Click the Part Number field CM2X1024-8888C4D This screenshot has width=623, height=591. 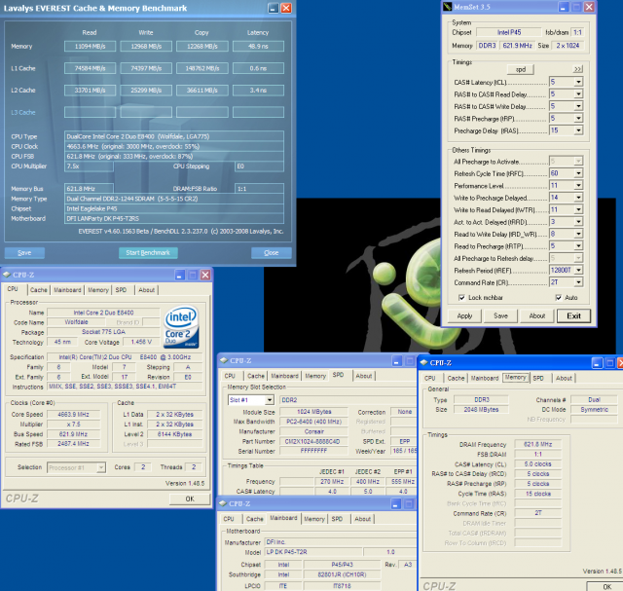(313, 441)
